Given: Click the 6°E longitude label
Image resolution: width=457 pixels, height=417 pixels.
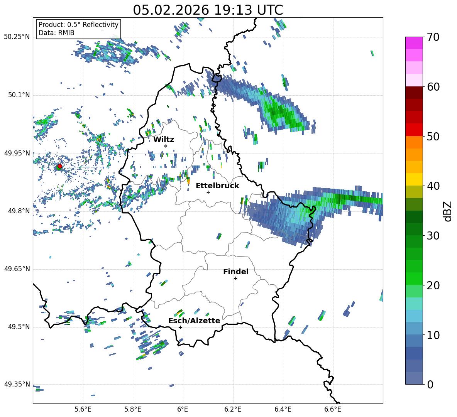Looking at the screenshot, I should click(183, 409).
